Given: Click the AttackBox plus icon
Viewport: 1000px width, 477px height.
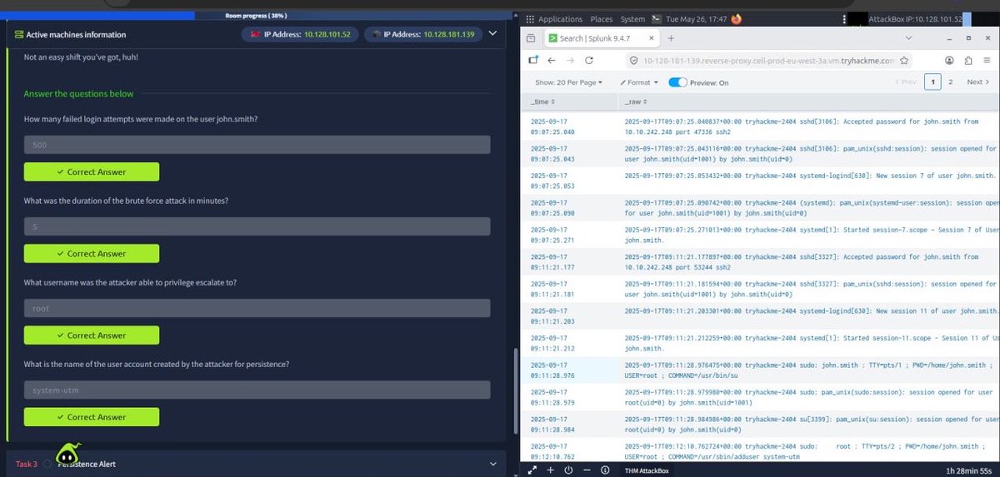Looking at the screenshot, I should [550, 470].
